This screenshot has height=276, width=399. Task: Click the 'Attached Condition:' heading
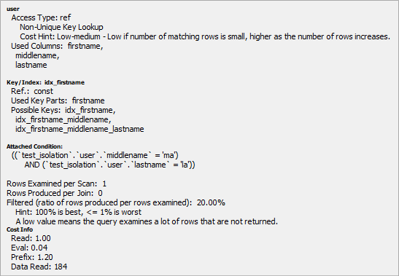click(34, 146)
